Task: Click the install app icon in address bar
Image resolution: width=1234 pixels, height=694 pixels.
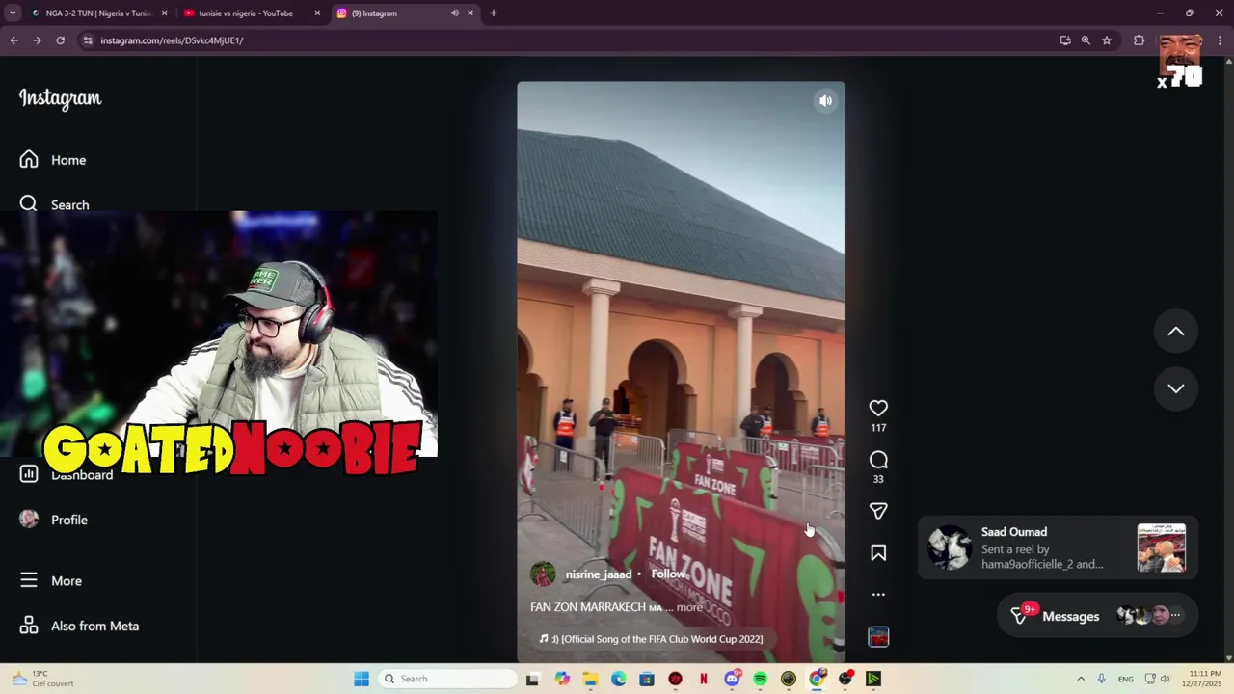Action: 1065,40
